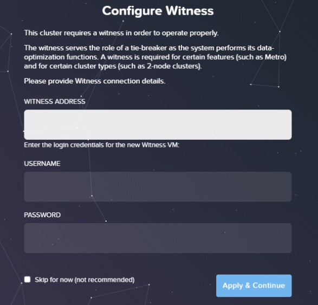
Task: Click the PASSWORD field label
Action: click(42, 215)
